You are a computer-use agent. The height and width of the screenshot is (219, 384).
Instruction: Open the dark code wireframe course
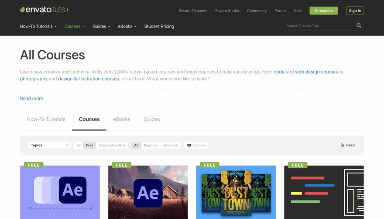pos(324,192)
